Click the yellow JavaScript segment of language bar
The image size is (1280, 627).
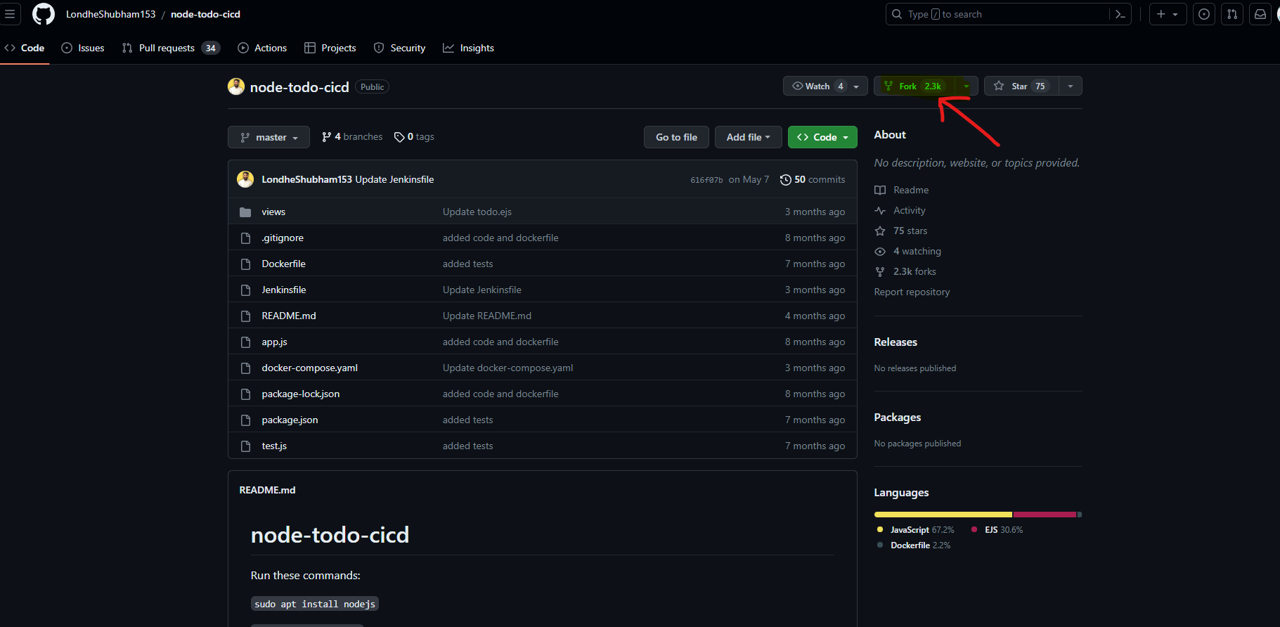943,515
